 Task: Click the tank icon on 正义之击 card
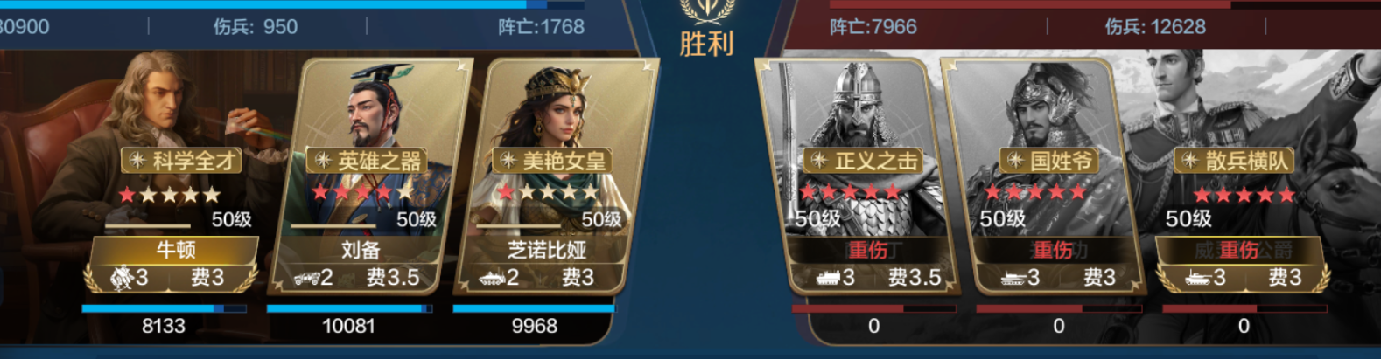[828, 278]
